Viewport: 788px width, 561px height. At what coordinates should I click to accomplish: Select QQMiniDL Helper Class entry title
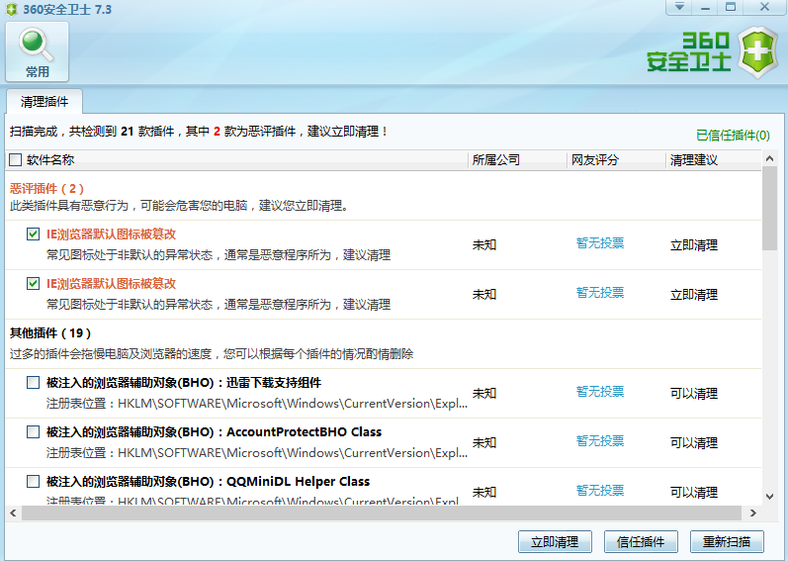pos(208,481)
